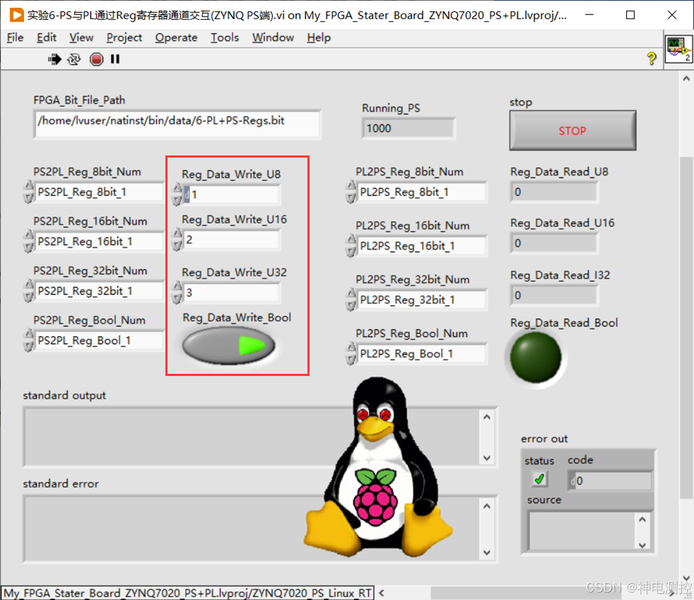
Task: Click the FPGA_Bit_File_Path input field
Action: [x=177, y=124]
